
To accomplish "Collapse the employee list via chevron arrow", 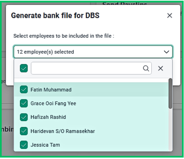I will point(166,52).
